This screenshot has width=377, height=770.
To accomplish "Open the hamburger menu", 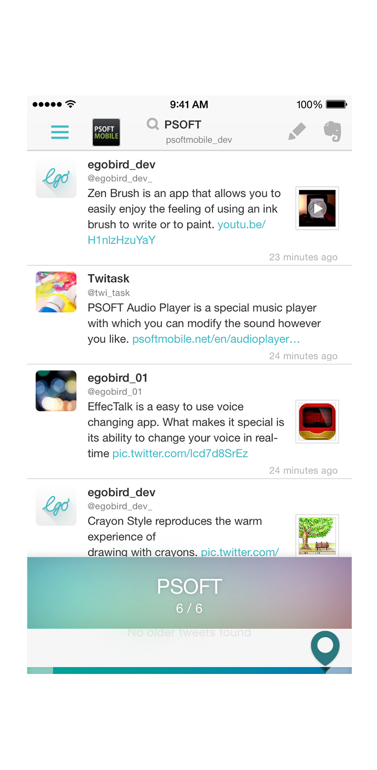I will coord(60,132).
